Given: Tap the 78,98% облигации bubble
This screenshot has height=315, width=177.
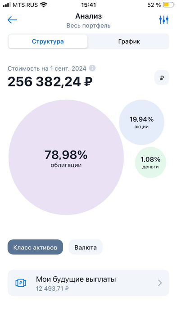Looking at the screenshot, I should (66, 157).
